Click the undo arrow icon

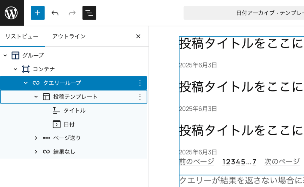(55, 13)
